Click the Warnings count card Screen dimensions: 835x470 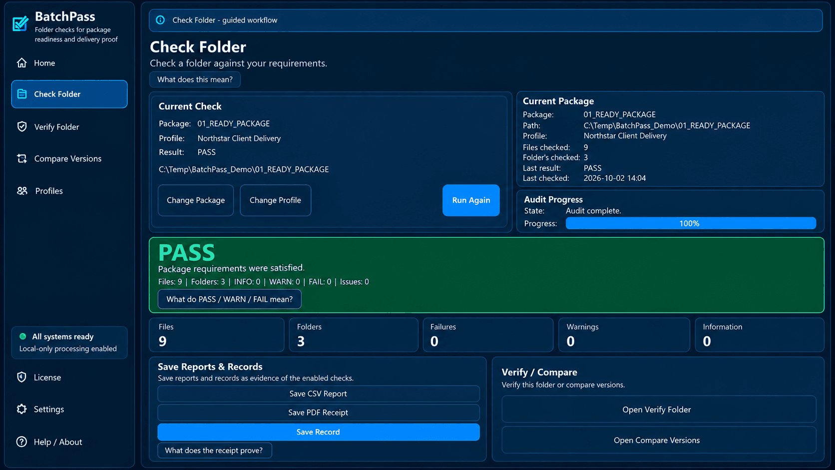[x=624, y=335]
